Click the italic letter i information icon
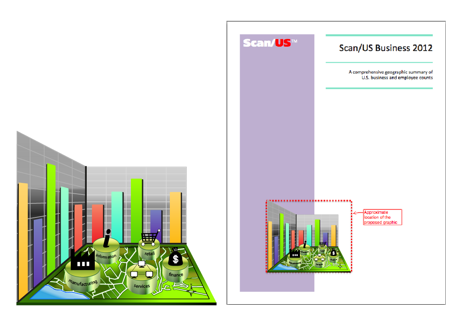 tap(107, 238)
